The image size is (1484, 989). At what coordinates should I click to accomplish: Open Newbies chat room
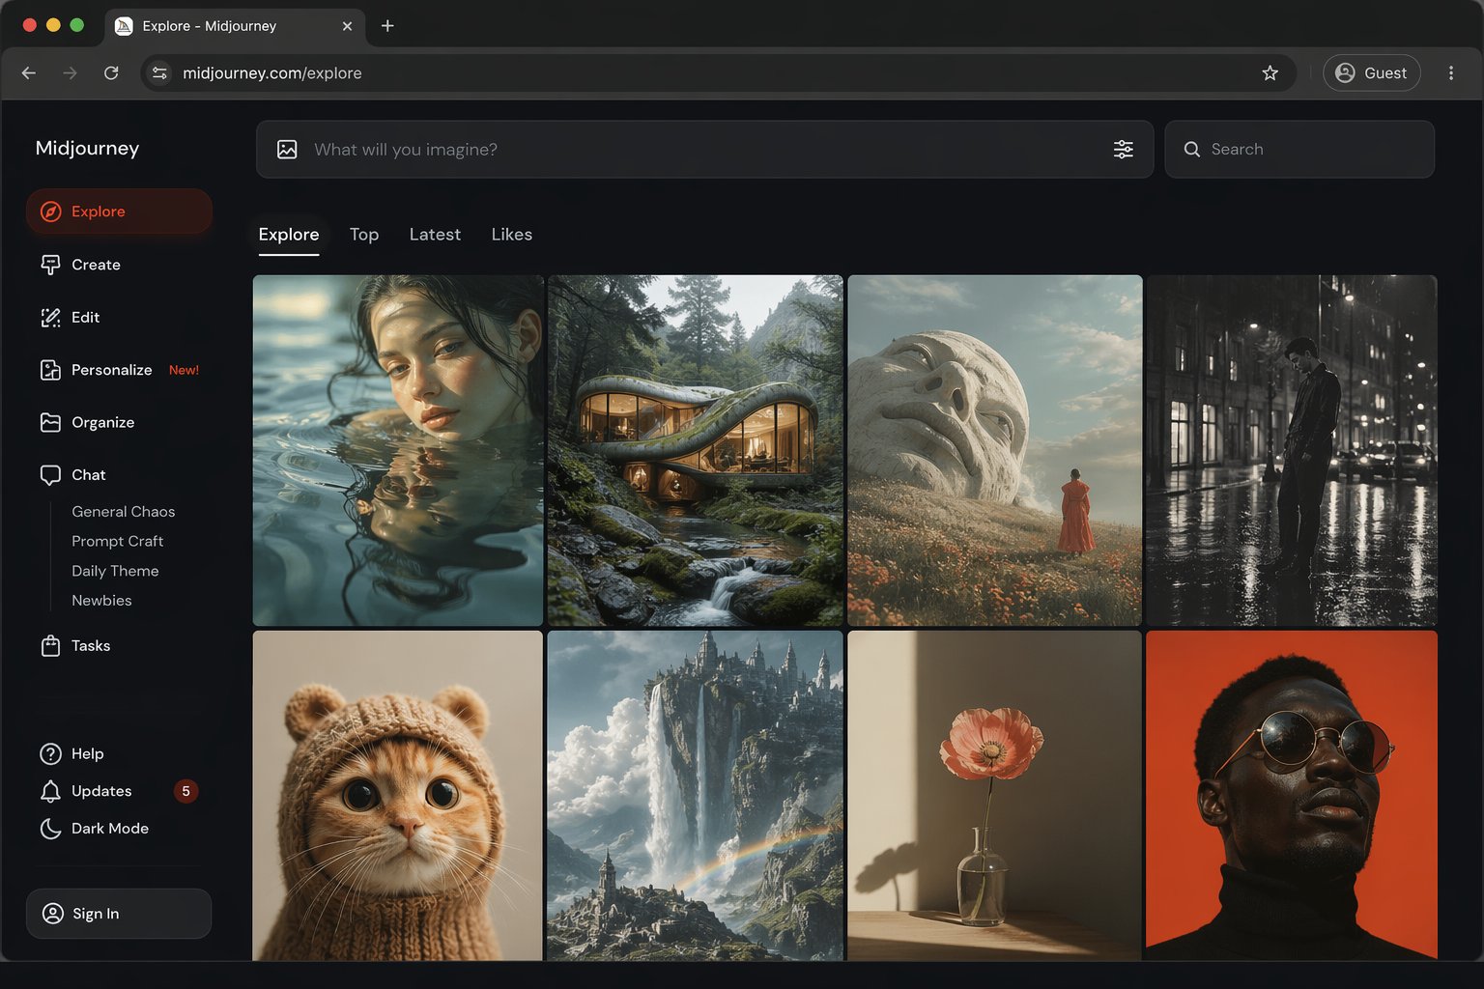(101, 601)
